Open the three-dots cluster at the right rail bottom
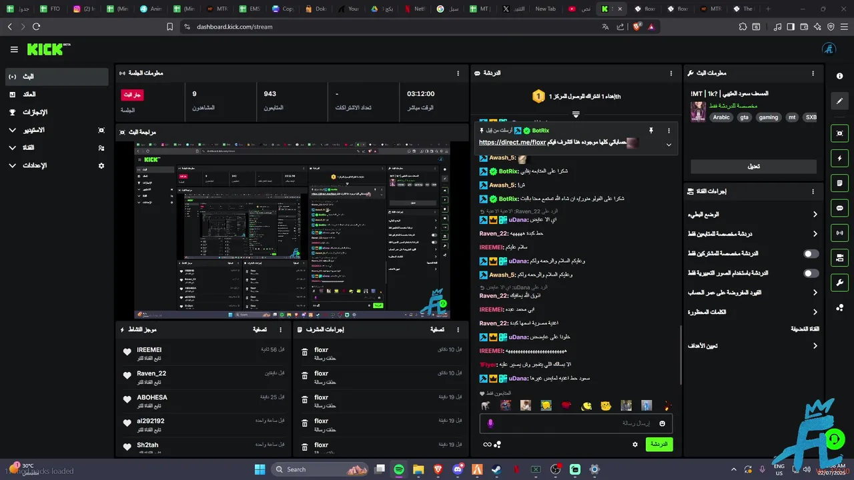This screenshot has width=854, height=480. 839,307
